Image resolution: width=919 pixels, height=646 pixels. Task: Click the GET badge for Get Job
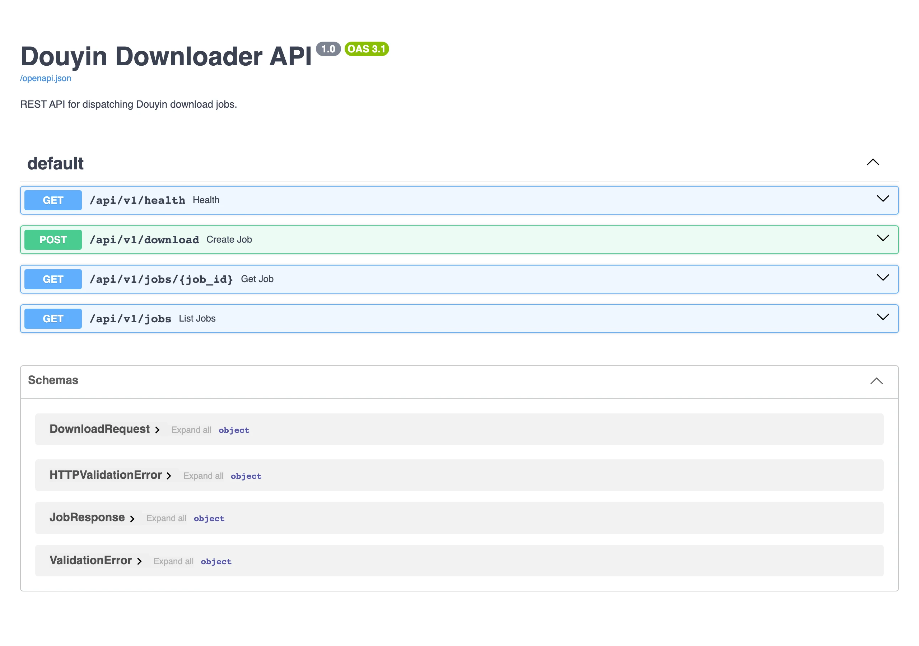coord(53,279)
